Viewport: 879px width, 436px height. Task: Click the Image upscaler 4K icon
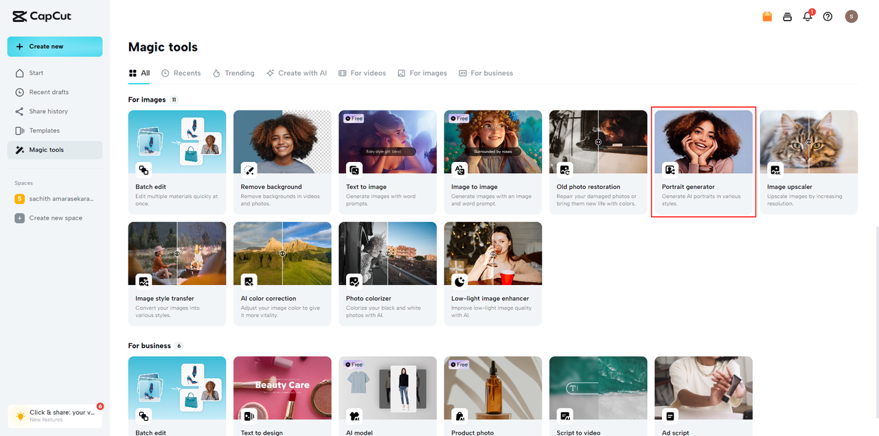(x=775, y=170)
